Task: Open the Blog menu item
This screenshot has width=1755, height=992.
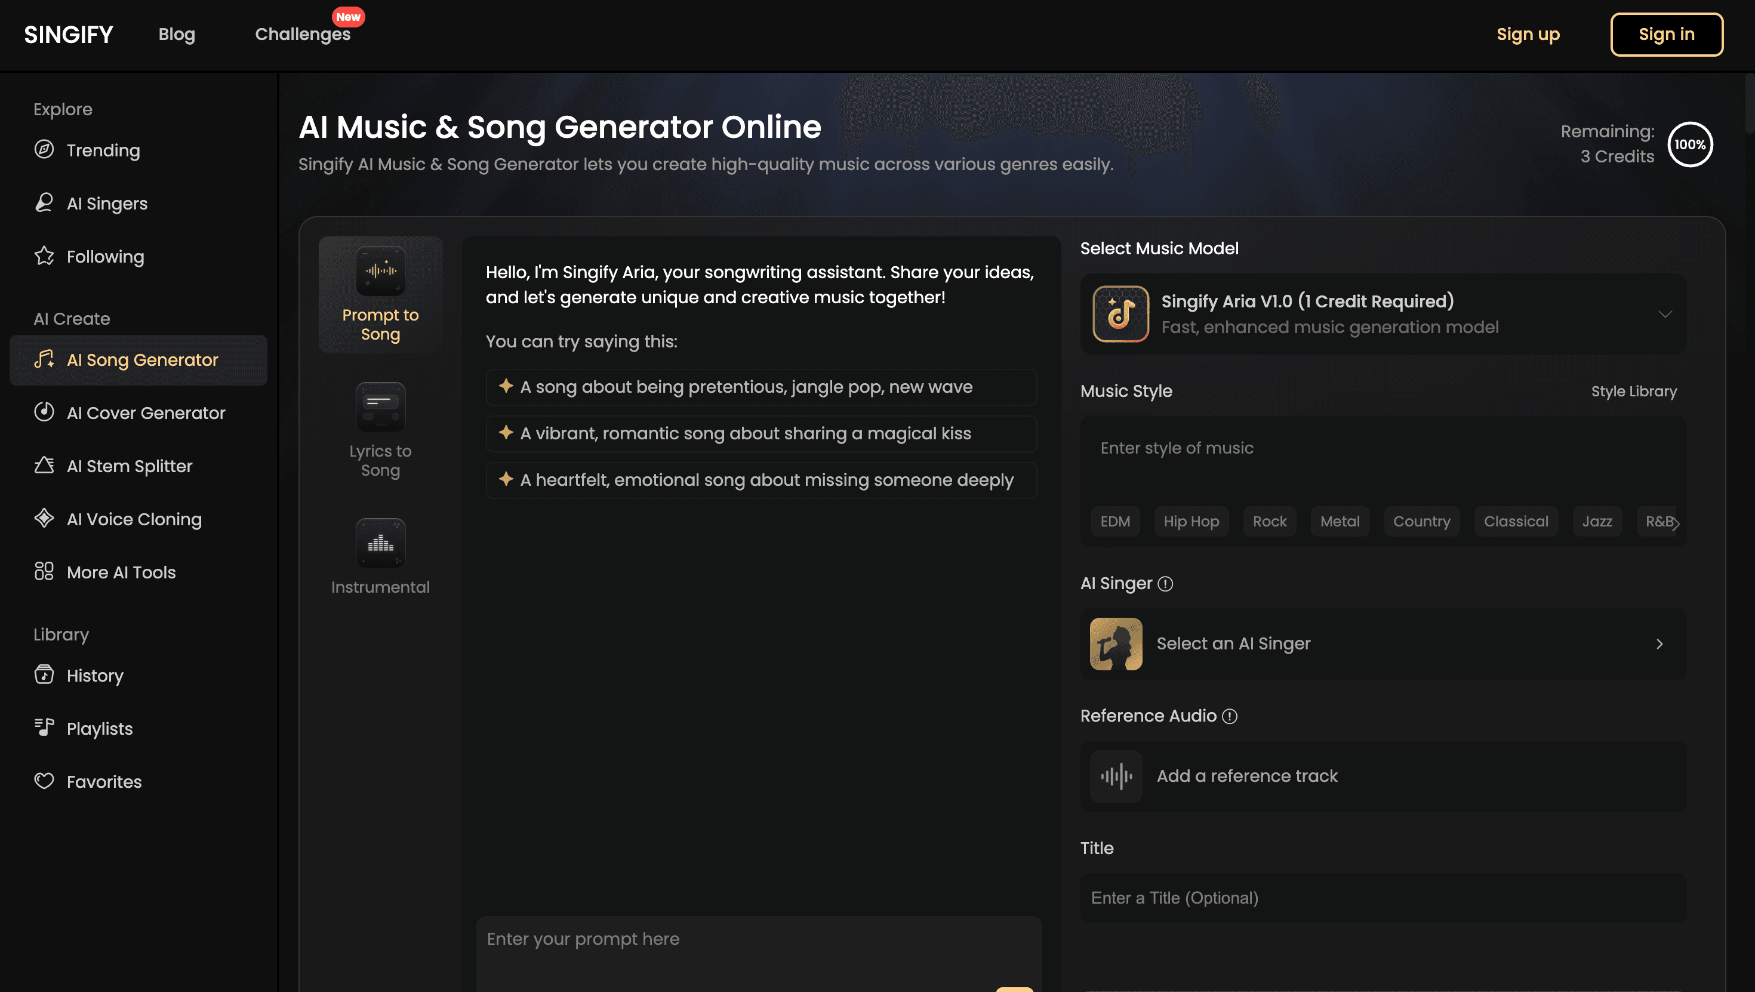Action: tap(177, 34)
